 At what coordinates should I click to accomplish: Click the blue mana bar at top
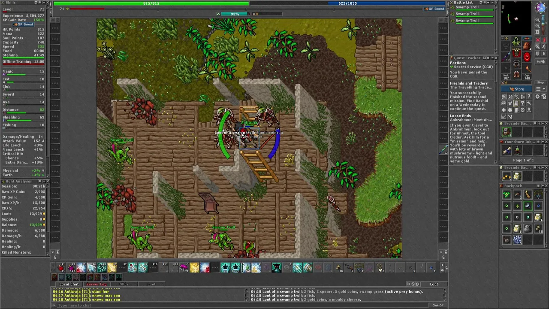pyautogui.click(x=348, y=3)
